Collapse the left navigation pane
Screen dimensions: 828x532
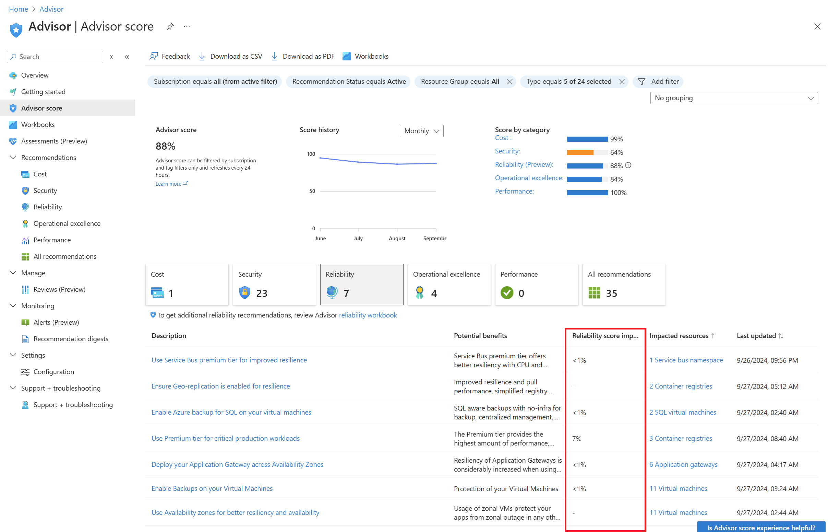coord(127,57)
